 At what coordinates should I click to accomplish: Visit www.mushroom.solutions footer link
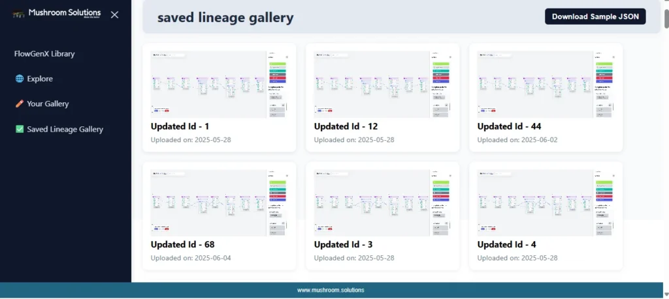[331, 290]
